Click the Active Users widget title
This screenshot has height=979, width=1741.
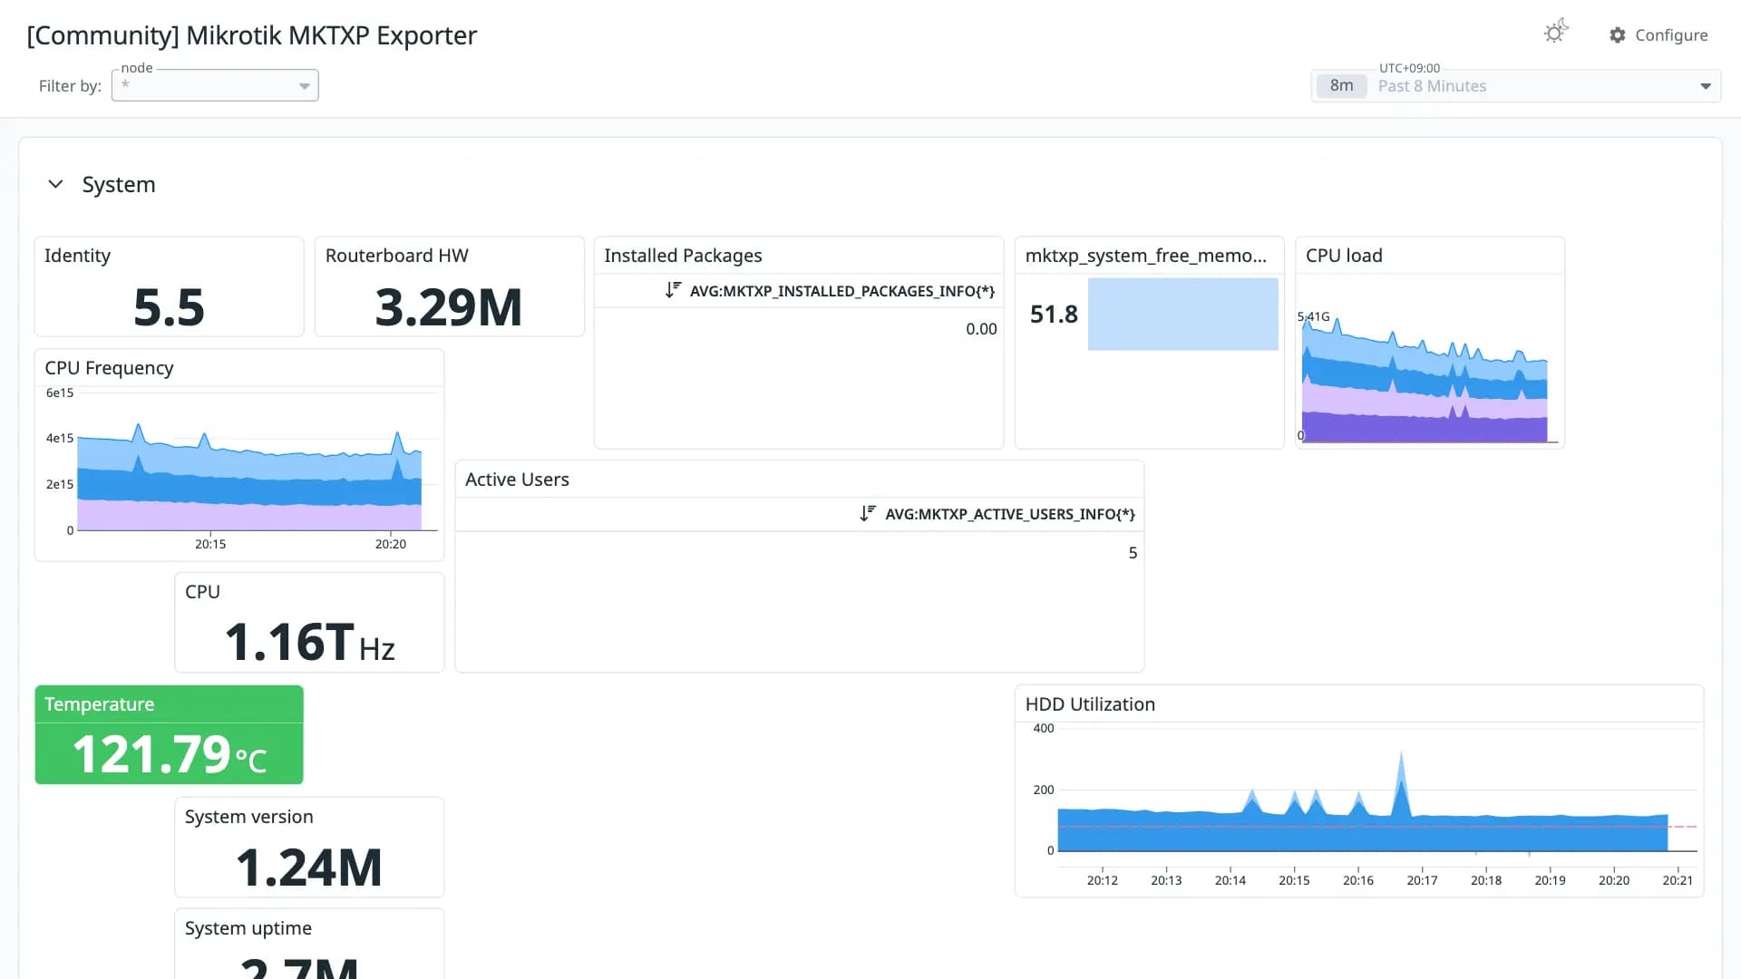pos(517,480)
